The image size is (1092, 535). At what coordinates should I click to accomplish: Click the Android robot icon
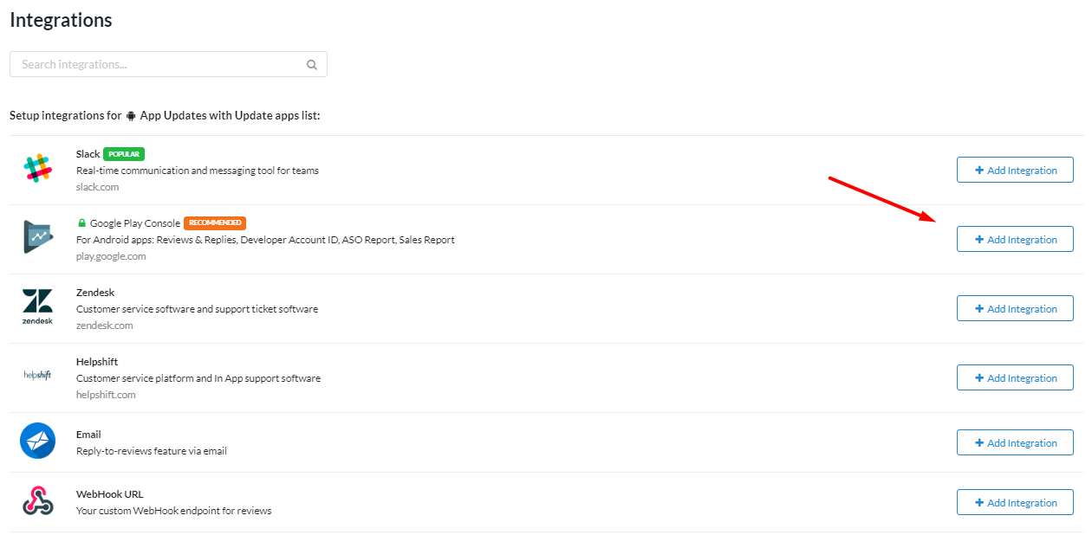click(x=131, y=115)
